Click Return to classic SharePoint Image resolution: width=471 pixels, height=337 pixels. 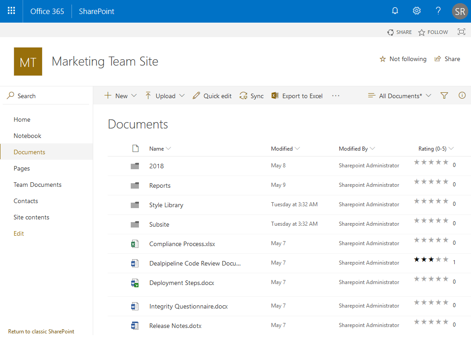[41, 331]
